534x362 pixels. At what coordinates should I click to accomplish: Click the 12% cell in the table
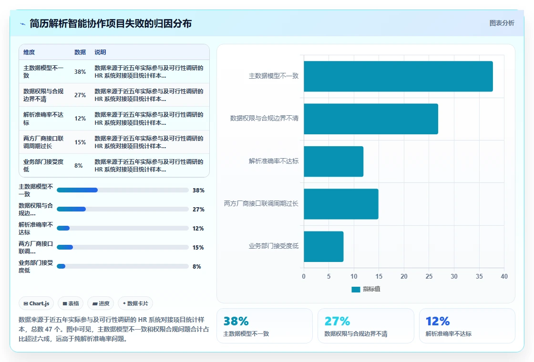pos(80,119)
